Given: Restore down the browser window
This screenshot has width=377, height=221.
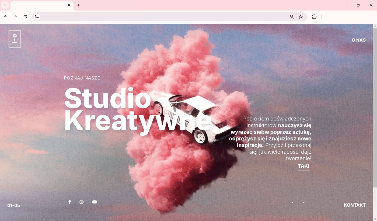Looking at the screenshot, I should click(x=358, y=5).
